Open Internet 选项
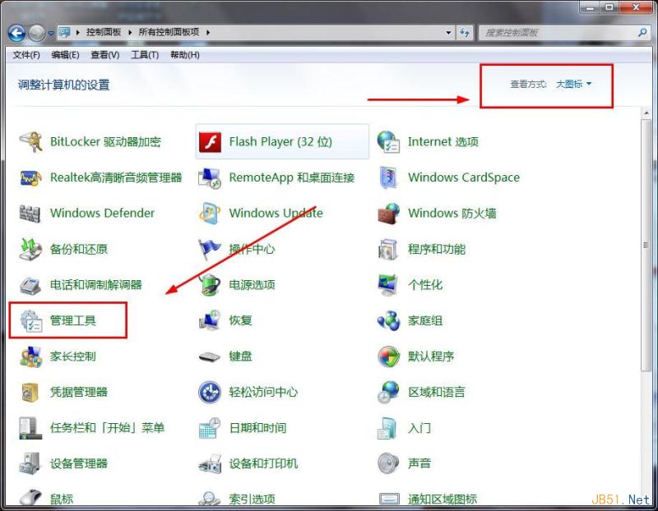 click(x=444, y=141)
